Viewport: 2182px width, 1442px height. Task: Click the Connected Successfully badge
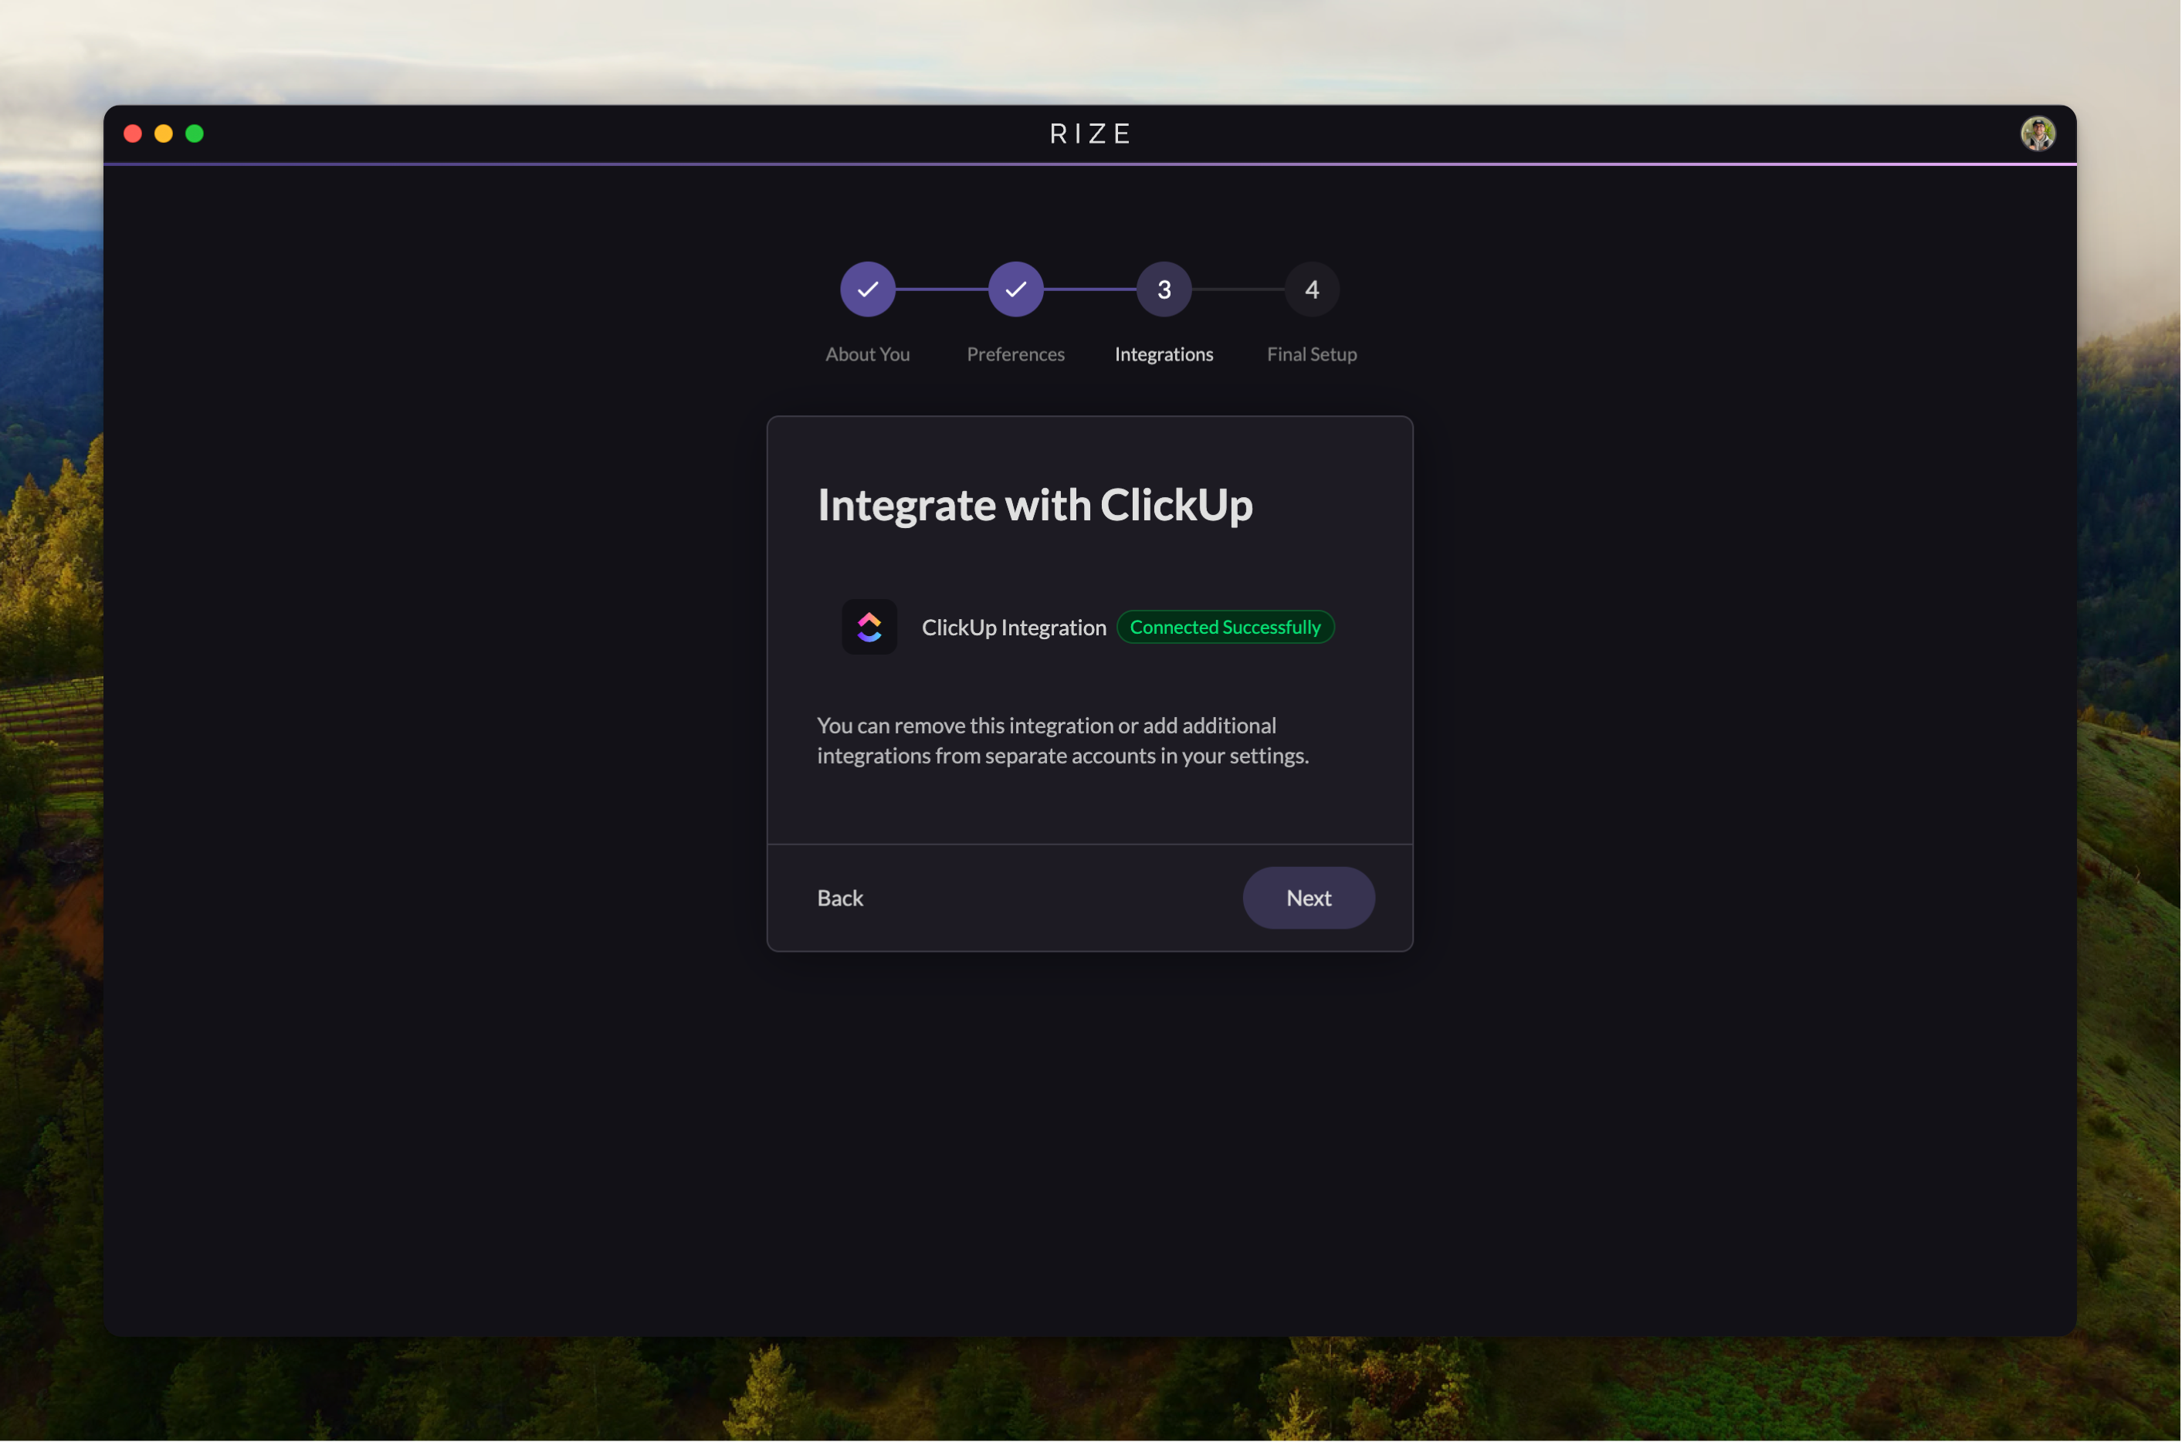pos(1225,627)
